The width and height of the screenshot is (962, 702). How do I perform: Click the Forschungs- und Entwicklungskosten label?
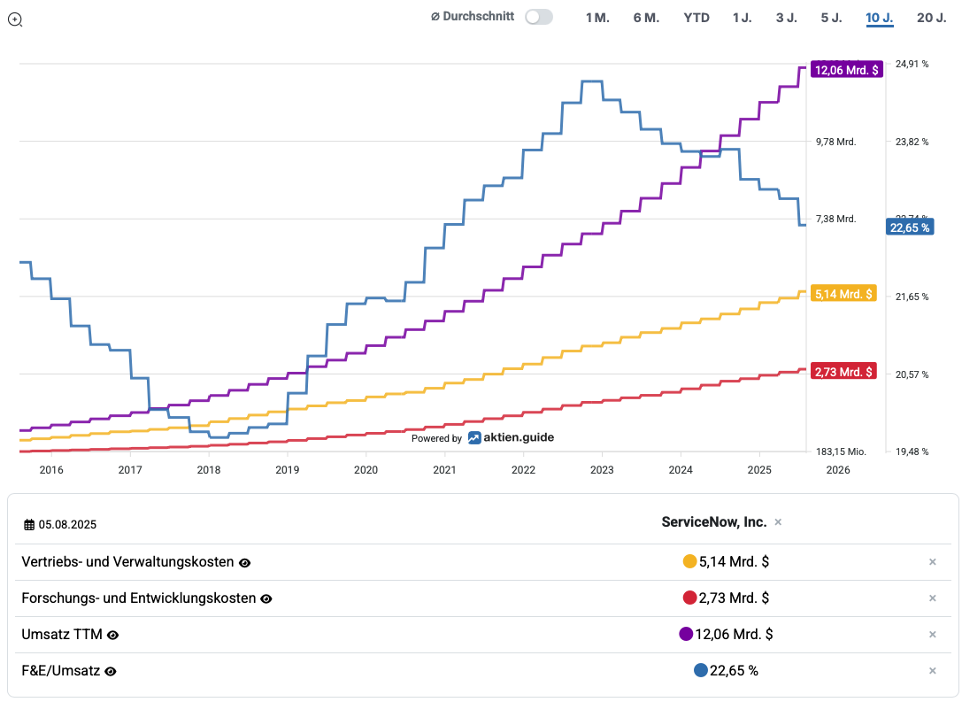click(139, 598)
